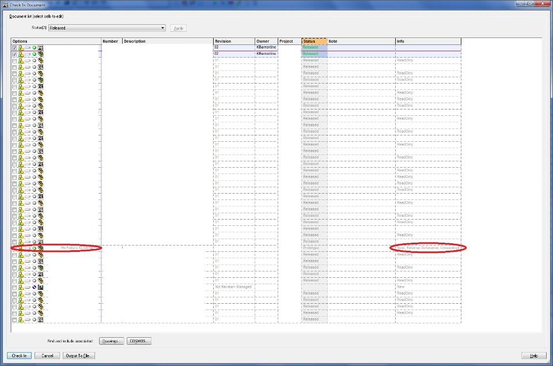Click the Check In Document title bar icon
553x366 pixels.
[5, 5]
